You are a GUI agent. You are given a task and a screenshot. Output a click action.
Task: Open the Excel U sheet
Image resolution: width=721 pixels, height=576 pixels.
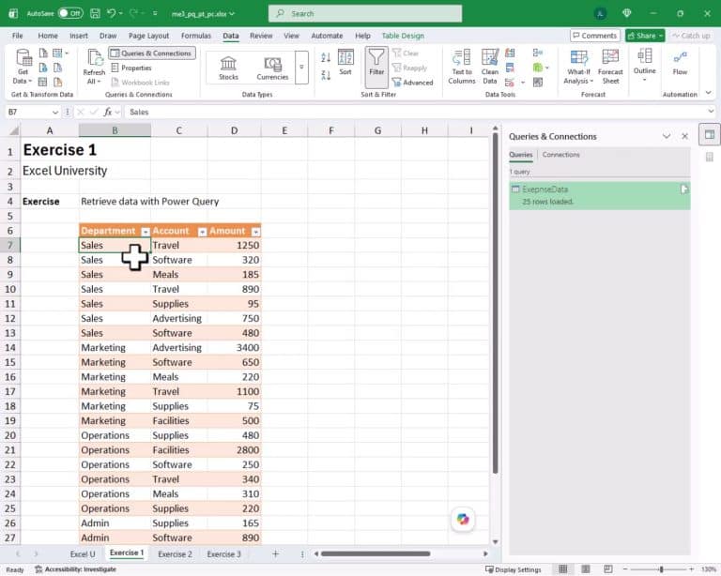(83, 553)
